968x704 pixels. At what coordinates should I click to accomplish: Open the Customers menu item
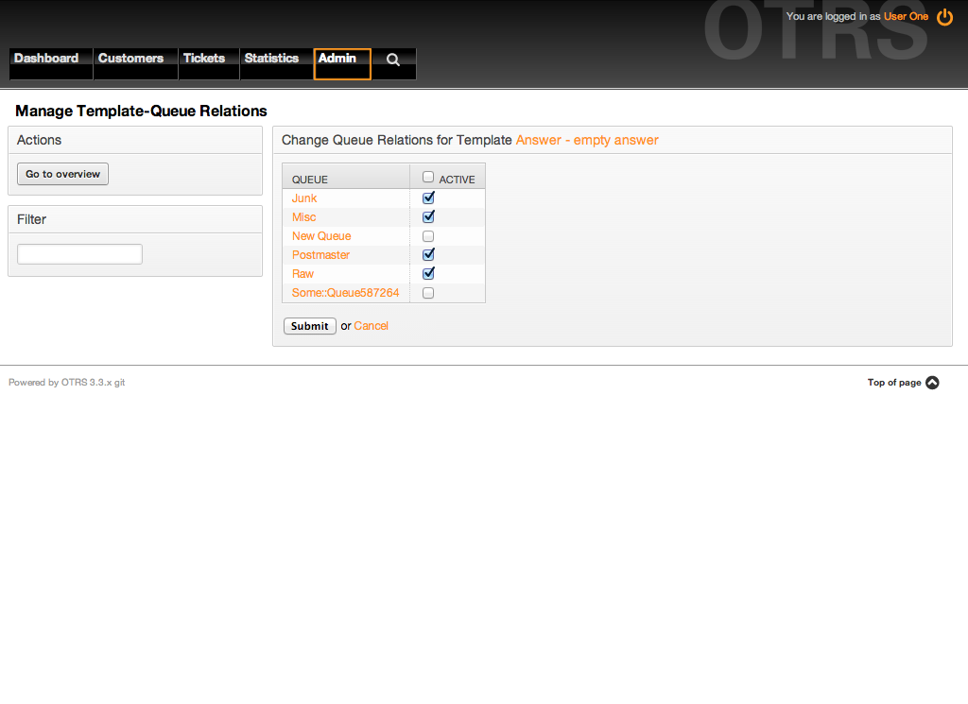[x=130, y=59]
